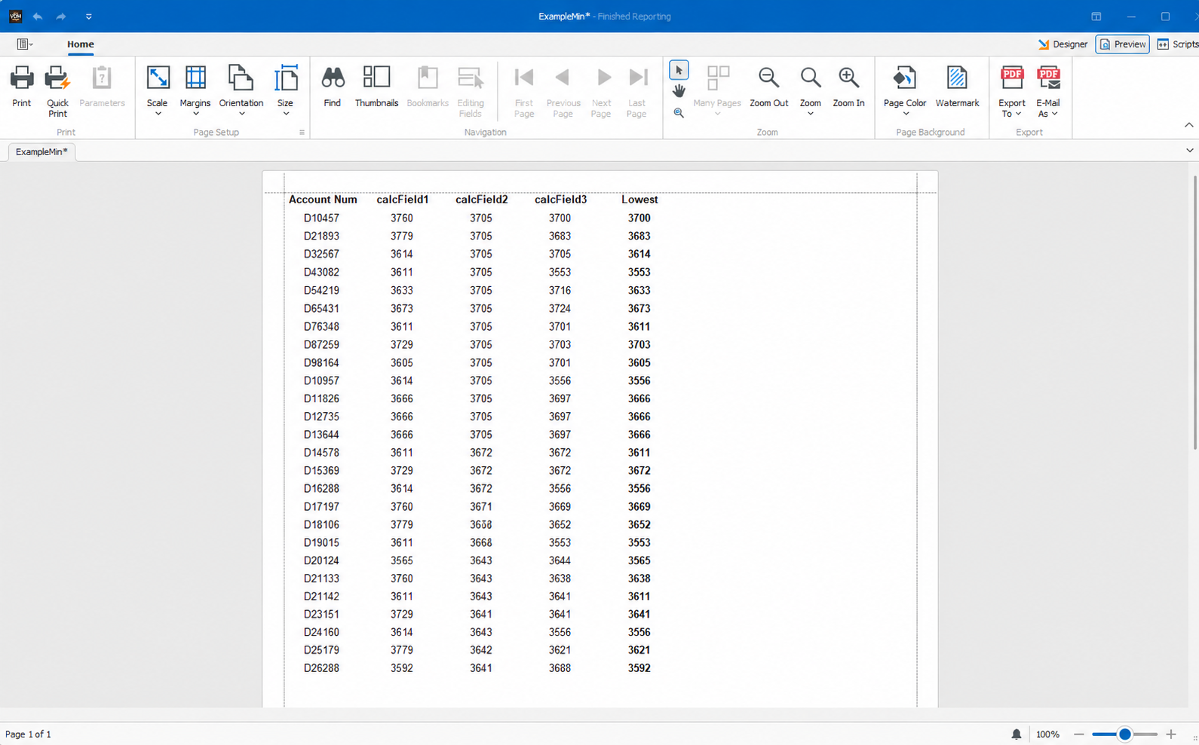Click the calcField1 column header
Screen dimensions: 1199x745
pyautogui.click(x=403, y=200)
